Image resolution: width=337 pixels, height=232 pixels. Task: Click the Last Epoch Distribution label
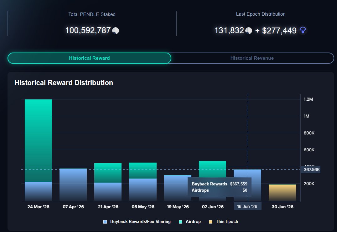[261, 14]
